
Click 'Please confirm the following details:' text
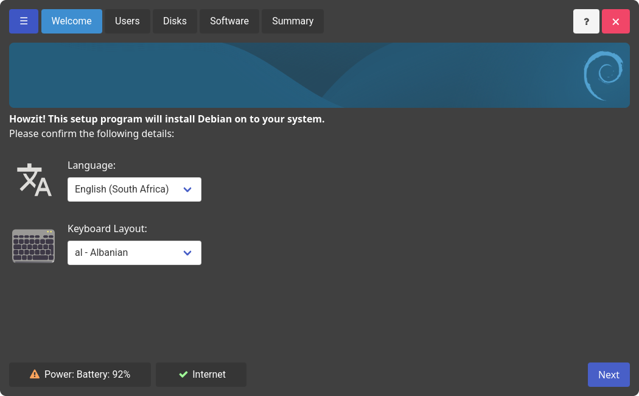[92, 134]
